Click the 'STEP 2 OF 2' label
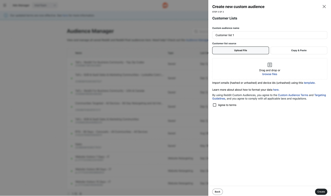This screenshot has width=331, height=196. (x=218, y=12)
